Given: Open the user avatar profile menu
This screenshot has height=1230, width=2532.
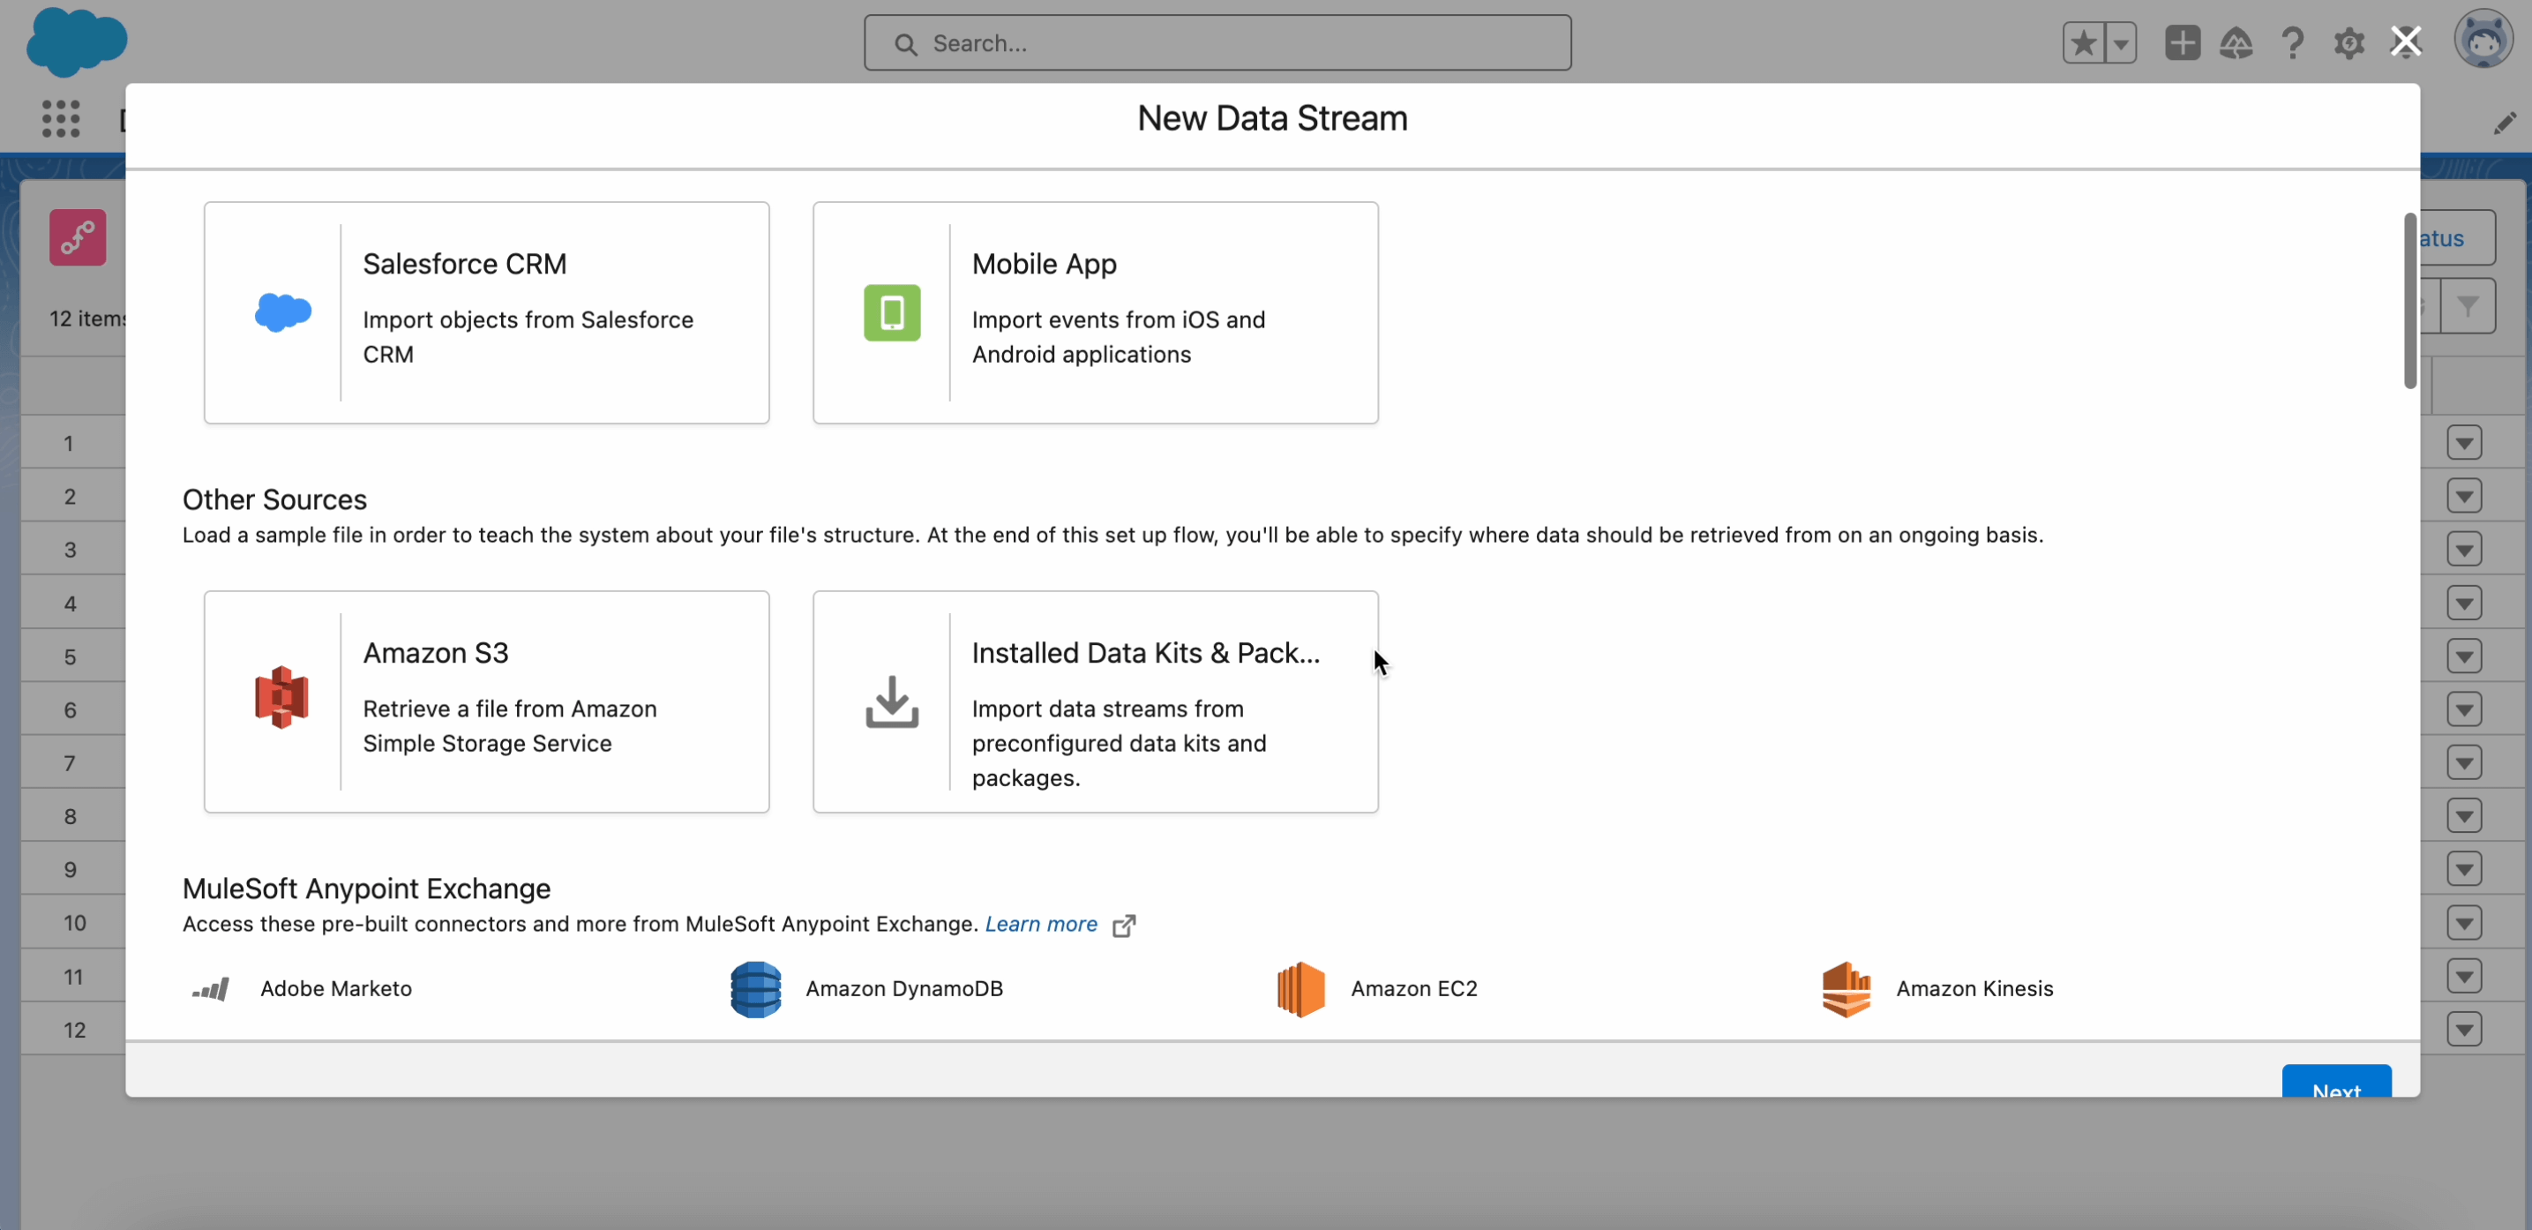Looking at the screenshot, I should [2483, 41].
